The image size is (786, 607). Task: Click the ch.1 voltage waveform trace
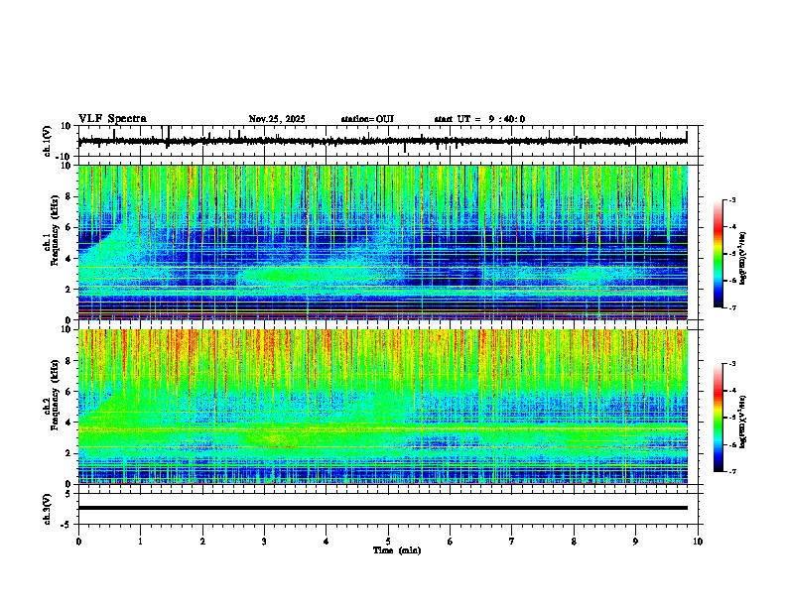tap(382, 141)
